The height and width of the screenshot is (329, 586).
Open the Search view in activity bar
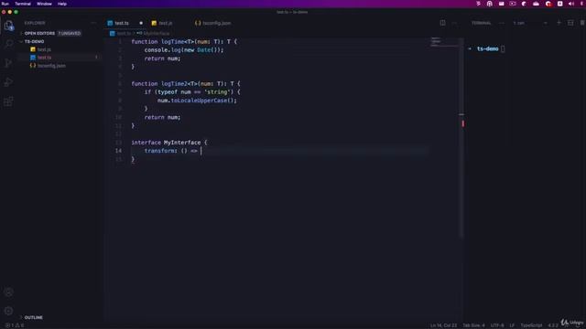point(8,44)
